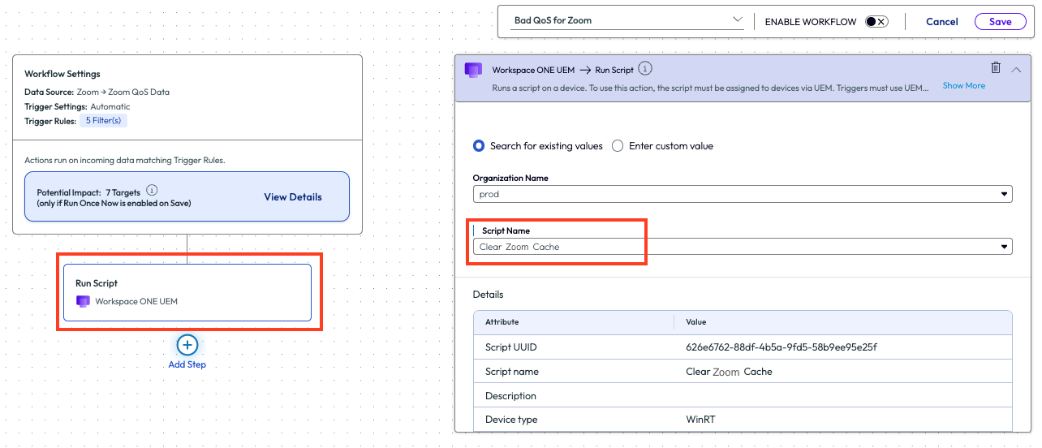
Task: Collapse the Run Script panel with chevron
Action: 1016,70
